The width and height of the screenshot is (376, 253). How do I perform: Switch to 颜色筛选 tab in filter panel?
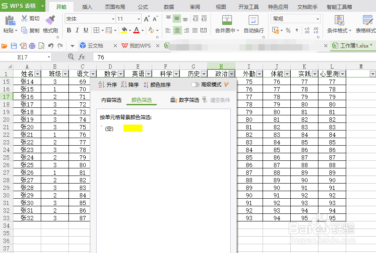tap(142, 100)
